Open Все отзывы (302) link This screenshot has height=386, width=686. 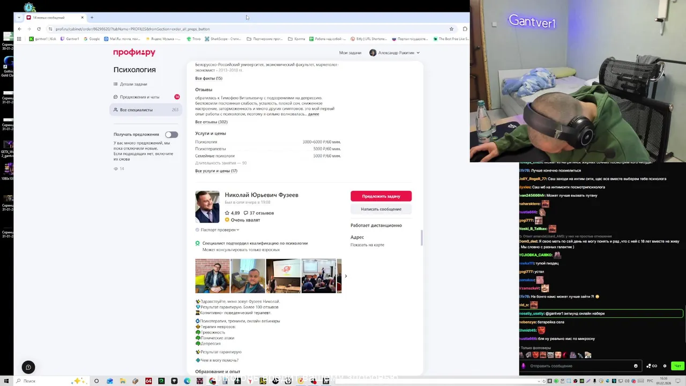211,122
